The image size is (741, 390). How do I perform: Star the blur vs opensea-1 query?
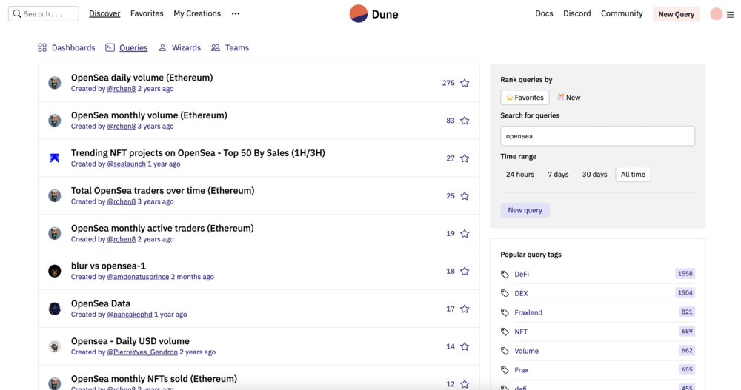[x=465, y=272]
